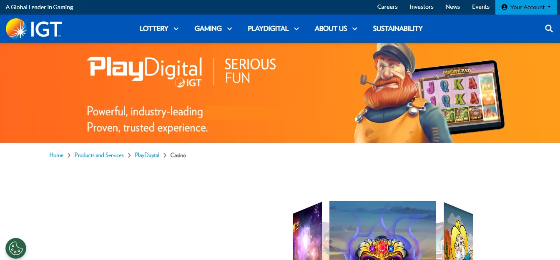Expand the About Us menu chevron
The width and height of the screenshot is (560, 260).
click(355, 29)
